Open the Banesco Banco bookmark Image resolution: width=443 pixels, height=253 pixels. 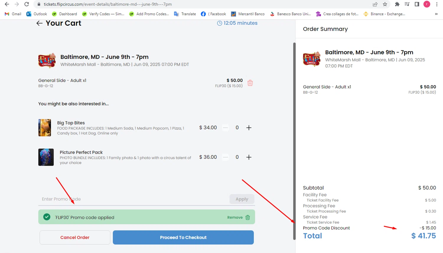[x=290, y=14]
